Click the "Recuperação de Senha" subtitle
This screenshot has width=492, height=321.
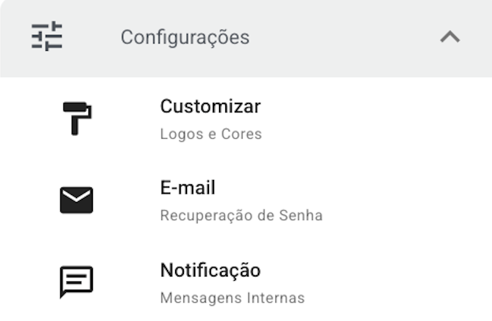(x=241, y=216)
